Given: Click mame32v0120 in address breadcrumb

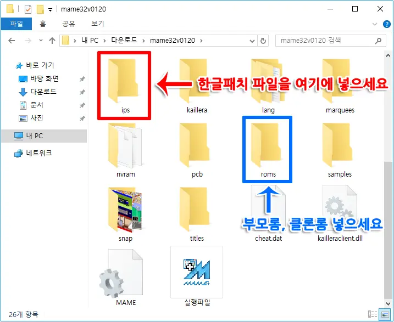Looking at the screenshot, I should click(x=173, y=41).
